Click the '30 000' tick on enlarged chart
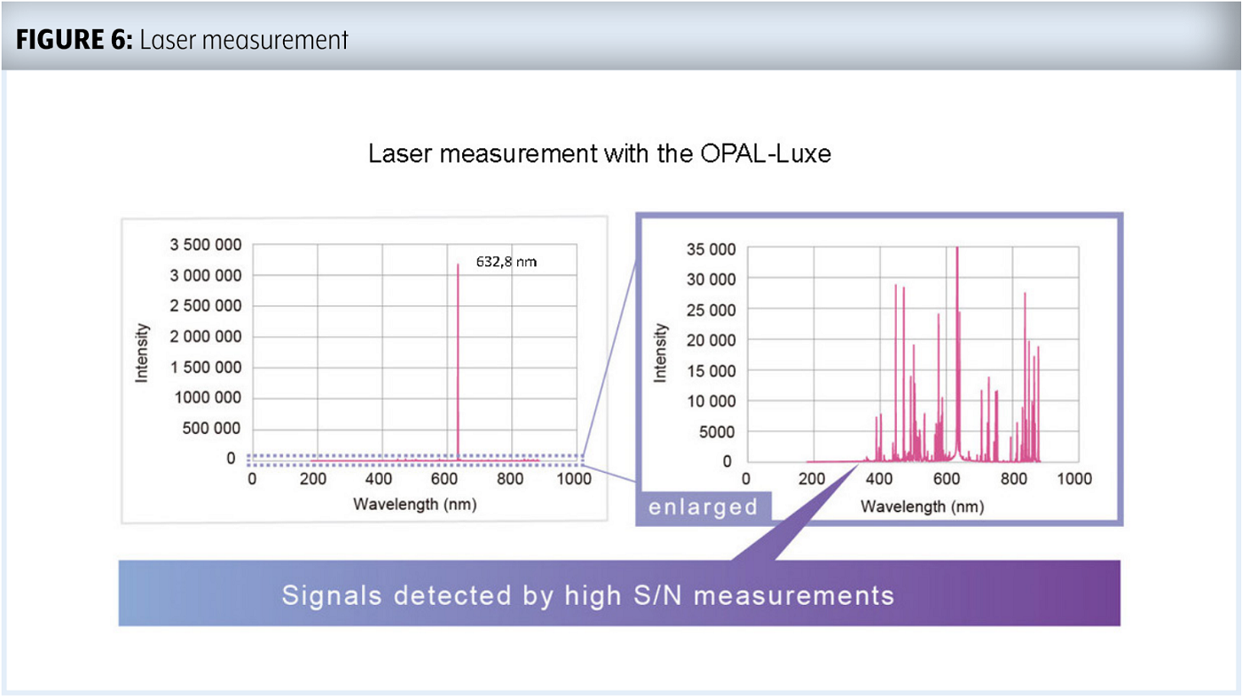1242x699 pixels. pos(711,279)
